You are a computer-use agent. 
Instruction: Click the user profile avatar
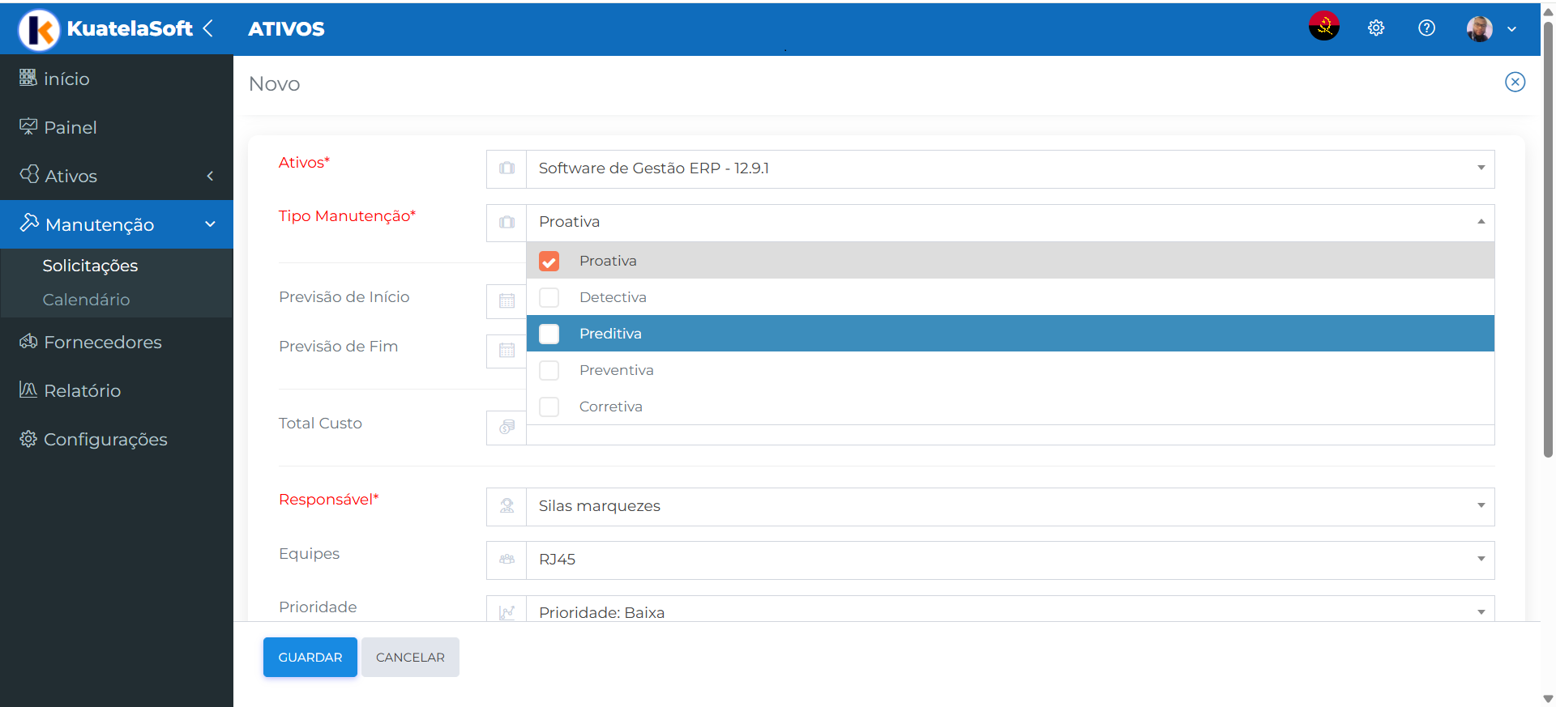[1479, 28]
